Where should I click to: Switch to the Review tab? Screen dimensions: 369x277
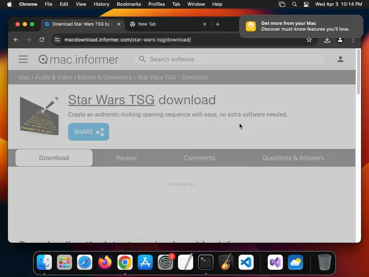click(126, 158)
